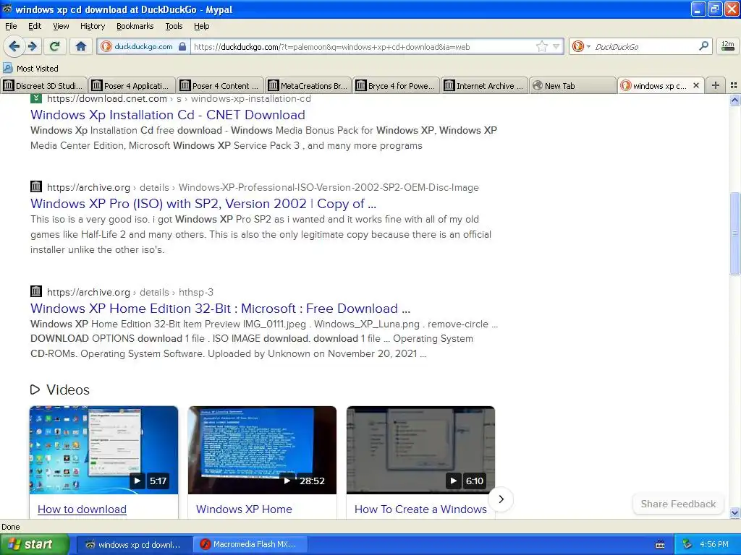Play the 28:52 Windows XP Home video

(262, 450)
